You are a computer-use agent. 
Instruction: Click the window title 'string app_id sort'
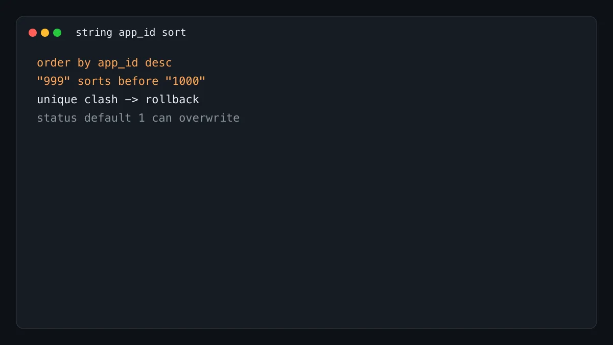coord(131,33)
